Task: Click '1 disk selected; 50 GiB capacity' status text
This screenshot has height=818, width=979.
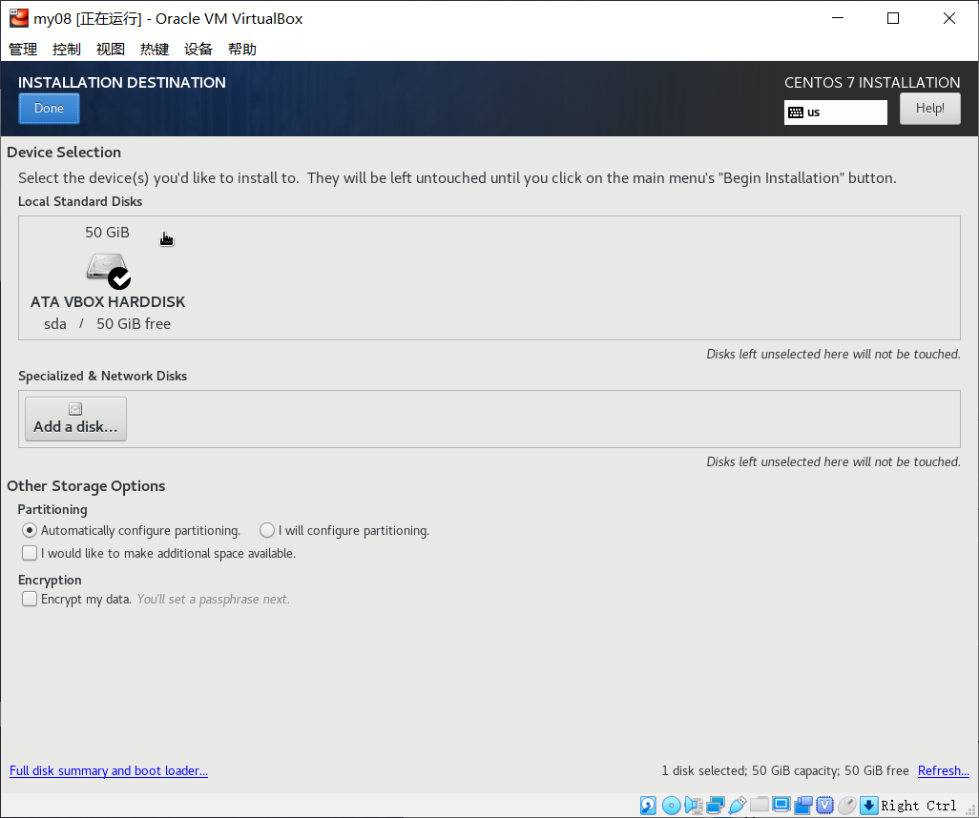Action: coord(785,770)
